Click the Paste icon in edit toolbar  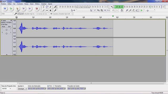[x=102, y=10]
